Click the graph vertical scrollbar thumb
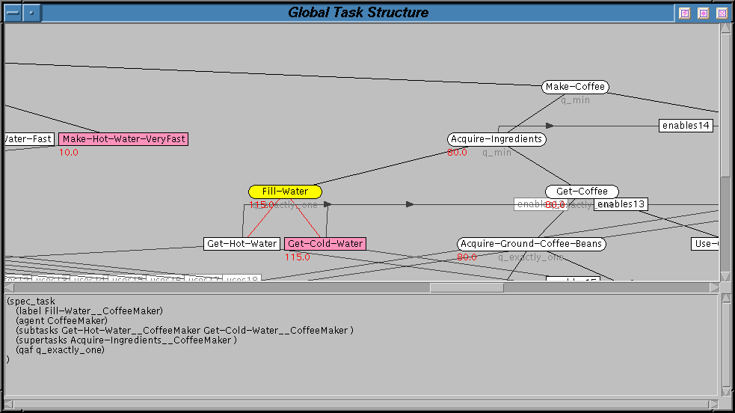Viewport: 735px width, 413px height. (725, 223)
